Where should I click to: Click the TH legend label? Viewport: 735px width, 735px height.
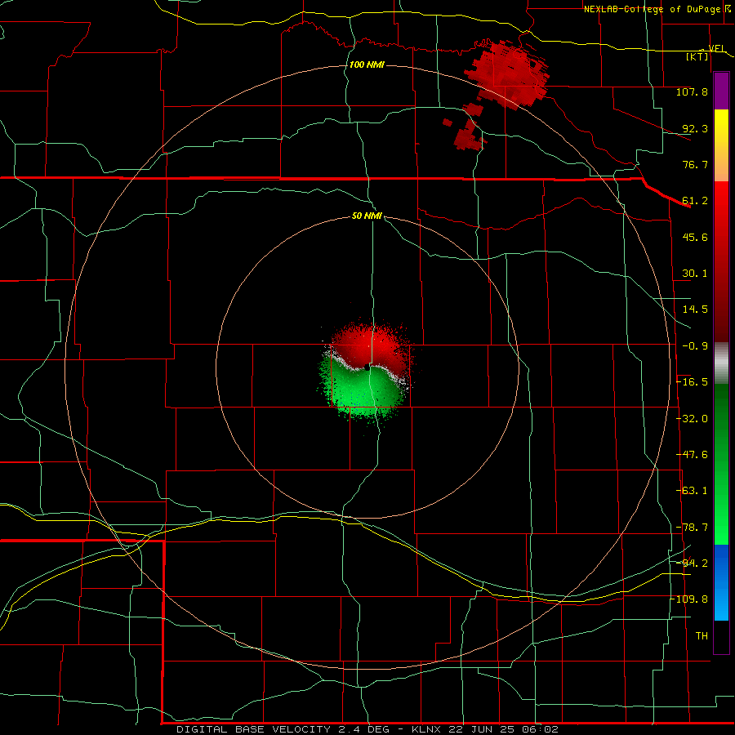702,636
